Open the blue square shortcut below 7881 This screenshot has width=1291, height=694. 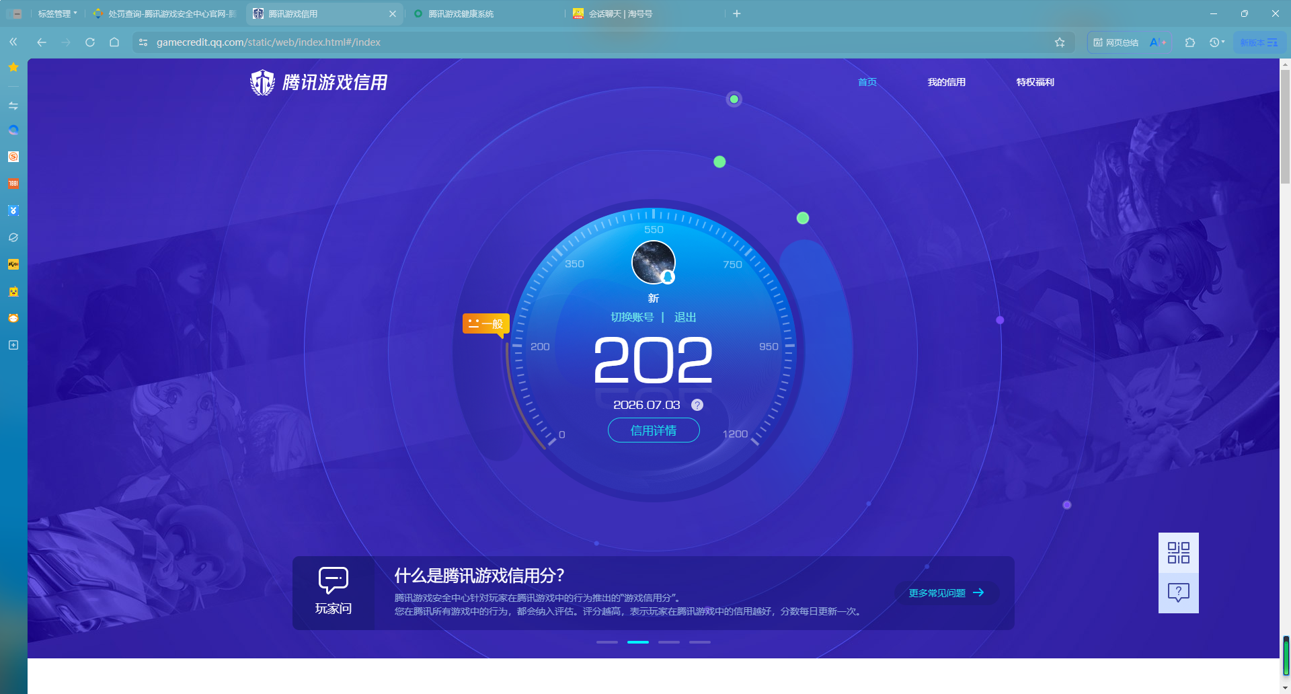click(x=13, y=210)
